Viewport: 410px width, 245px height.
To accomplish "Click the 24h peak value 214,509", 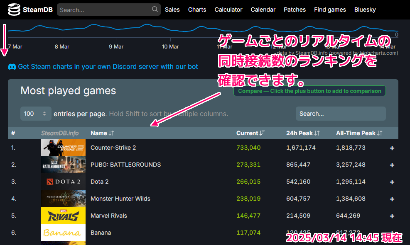I will click(x=298, y=216).
